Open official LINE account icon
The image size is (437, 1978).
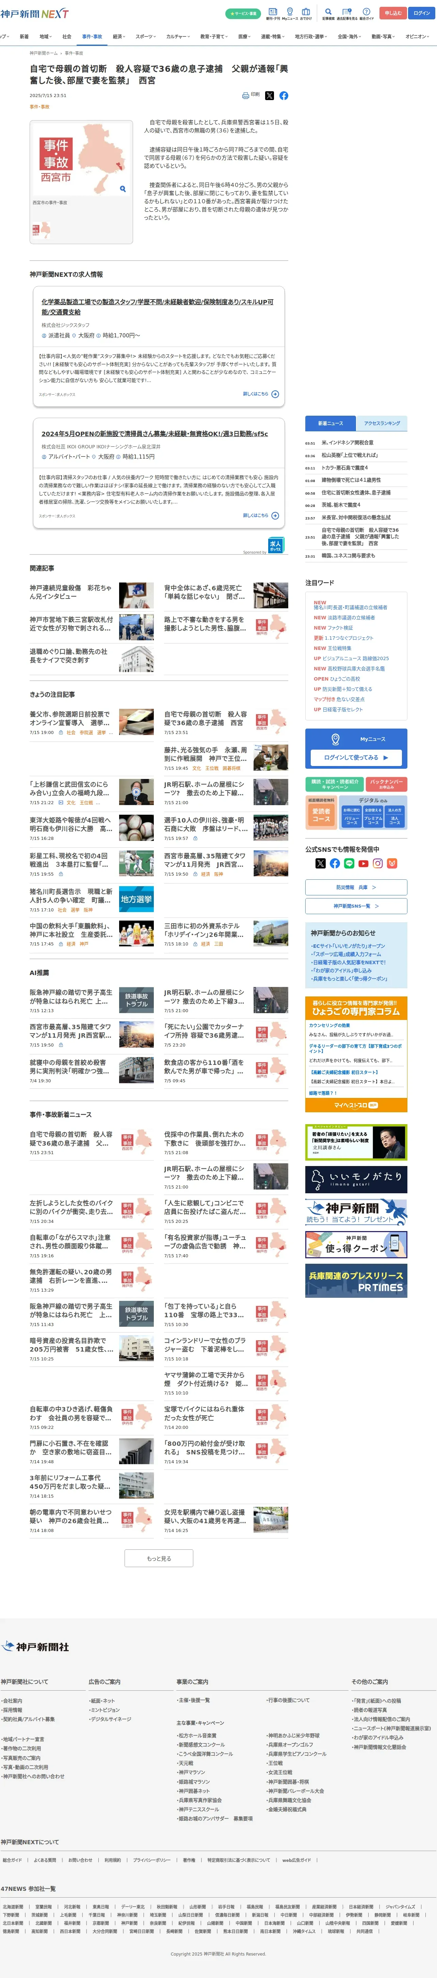tap(350, 863)
